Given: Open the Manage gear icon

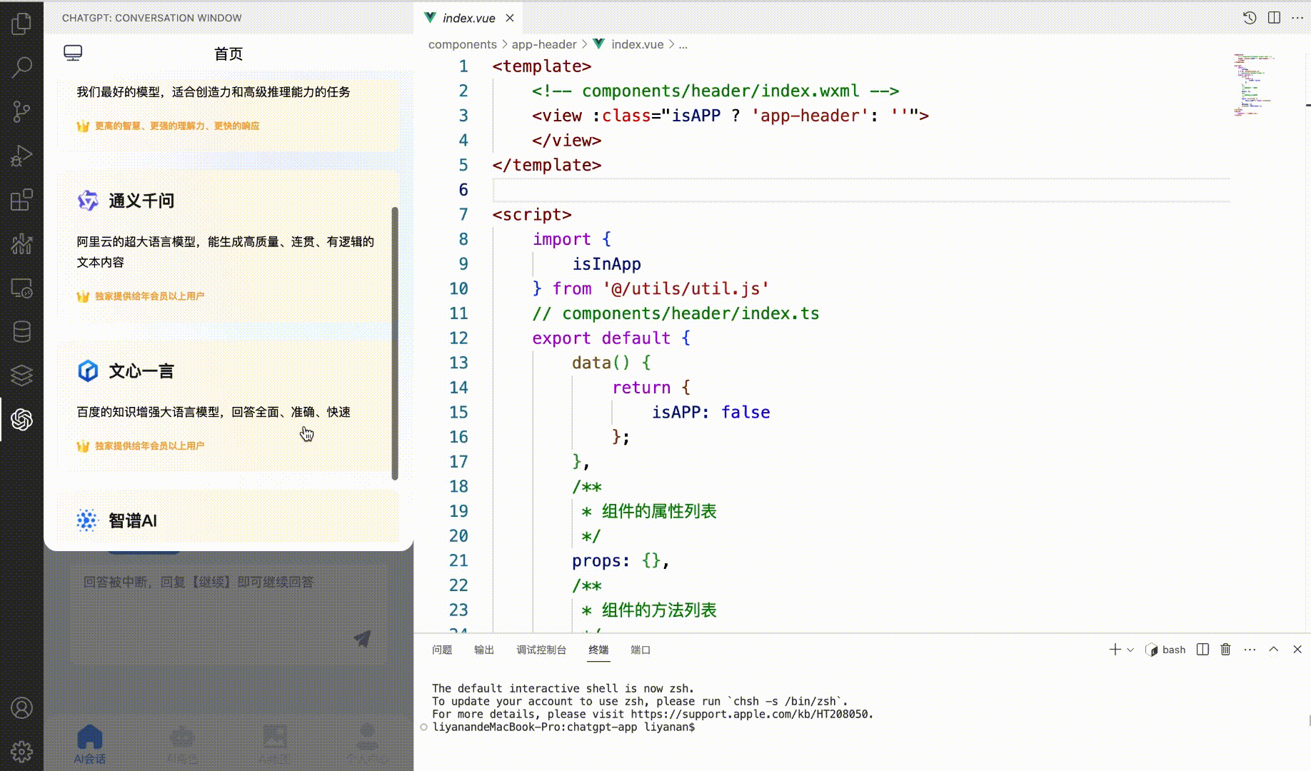Looking at the screenshot, I should pos(21,751).
